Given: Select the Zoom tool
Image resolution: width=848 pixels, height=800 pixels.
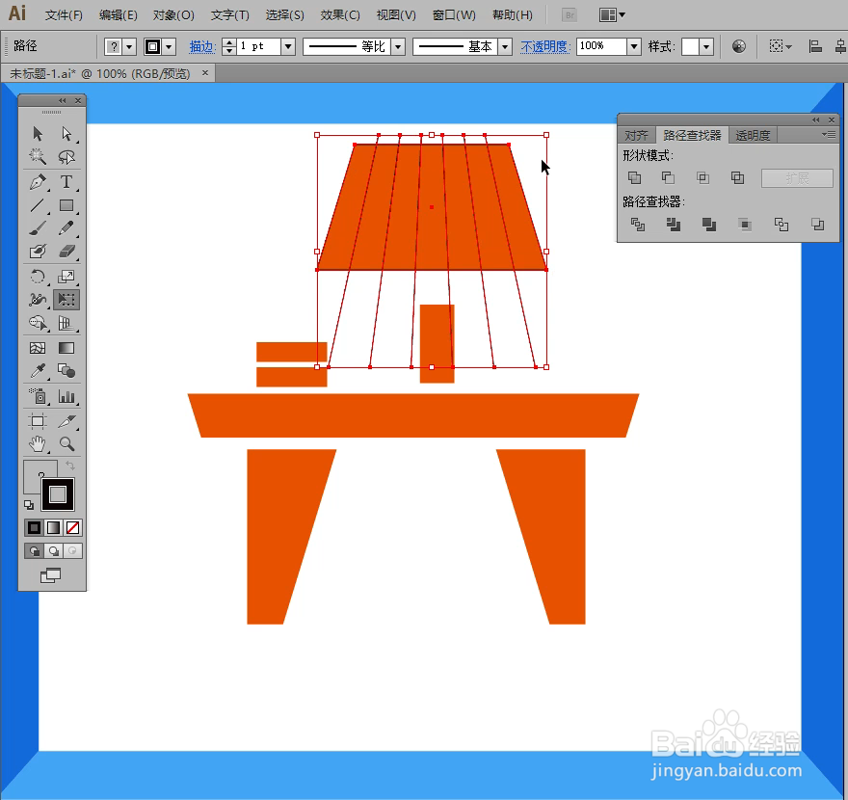Looking at the screenshot, I should pos(66,444).
